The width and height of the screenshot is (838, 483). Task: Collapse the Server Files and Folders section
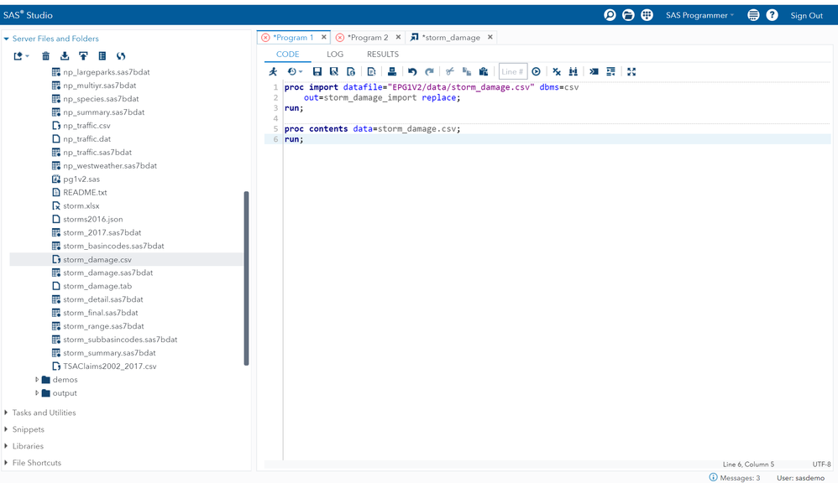click(8, 39)
